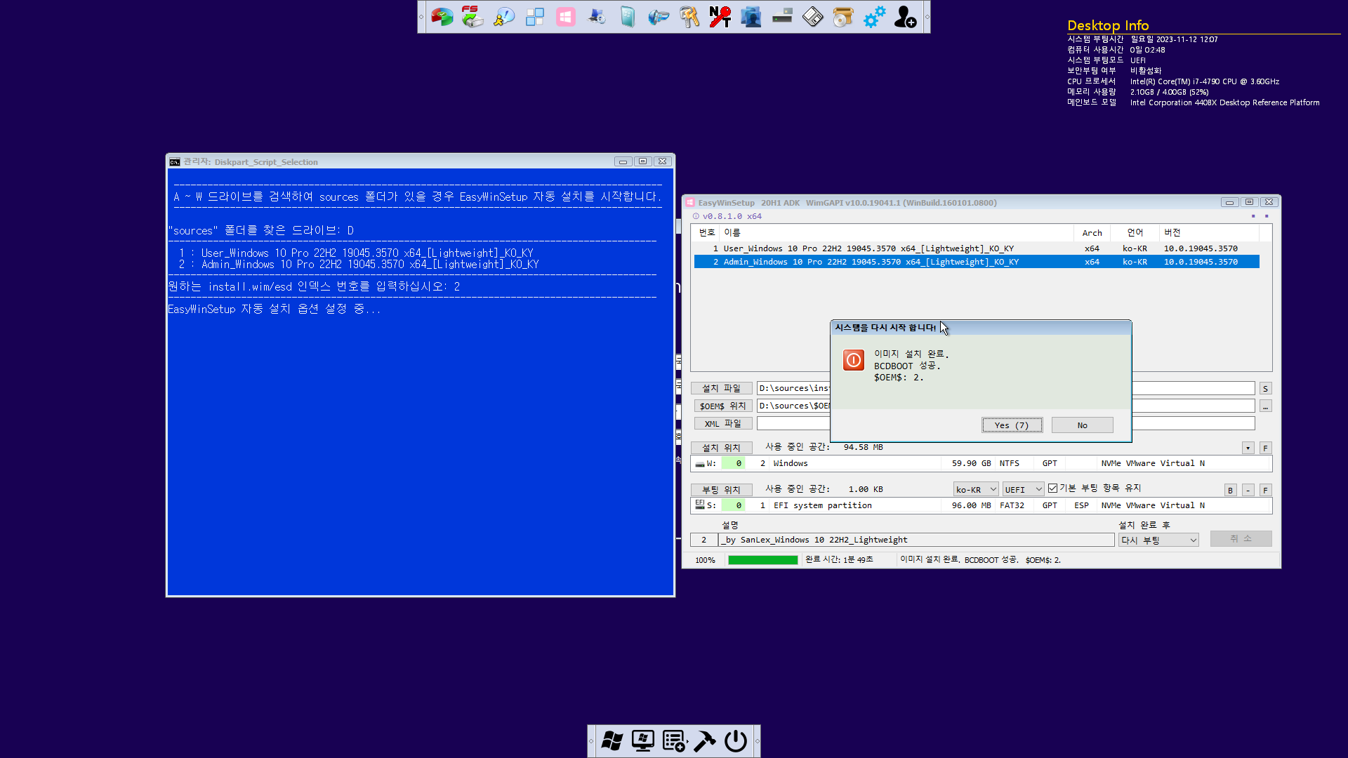Select Admin_Windows 10 Pro row in image list
The height and width of the screenshot is (758, 1348).
pyautogui.click(x=977, y=262)
